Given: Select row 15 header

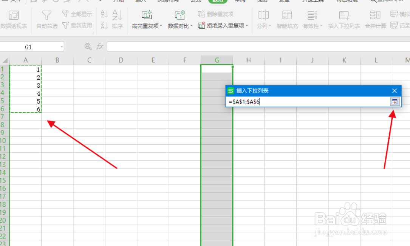Looking at the screenshot, I should (5, 181).
